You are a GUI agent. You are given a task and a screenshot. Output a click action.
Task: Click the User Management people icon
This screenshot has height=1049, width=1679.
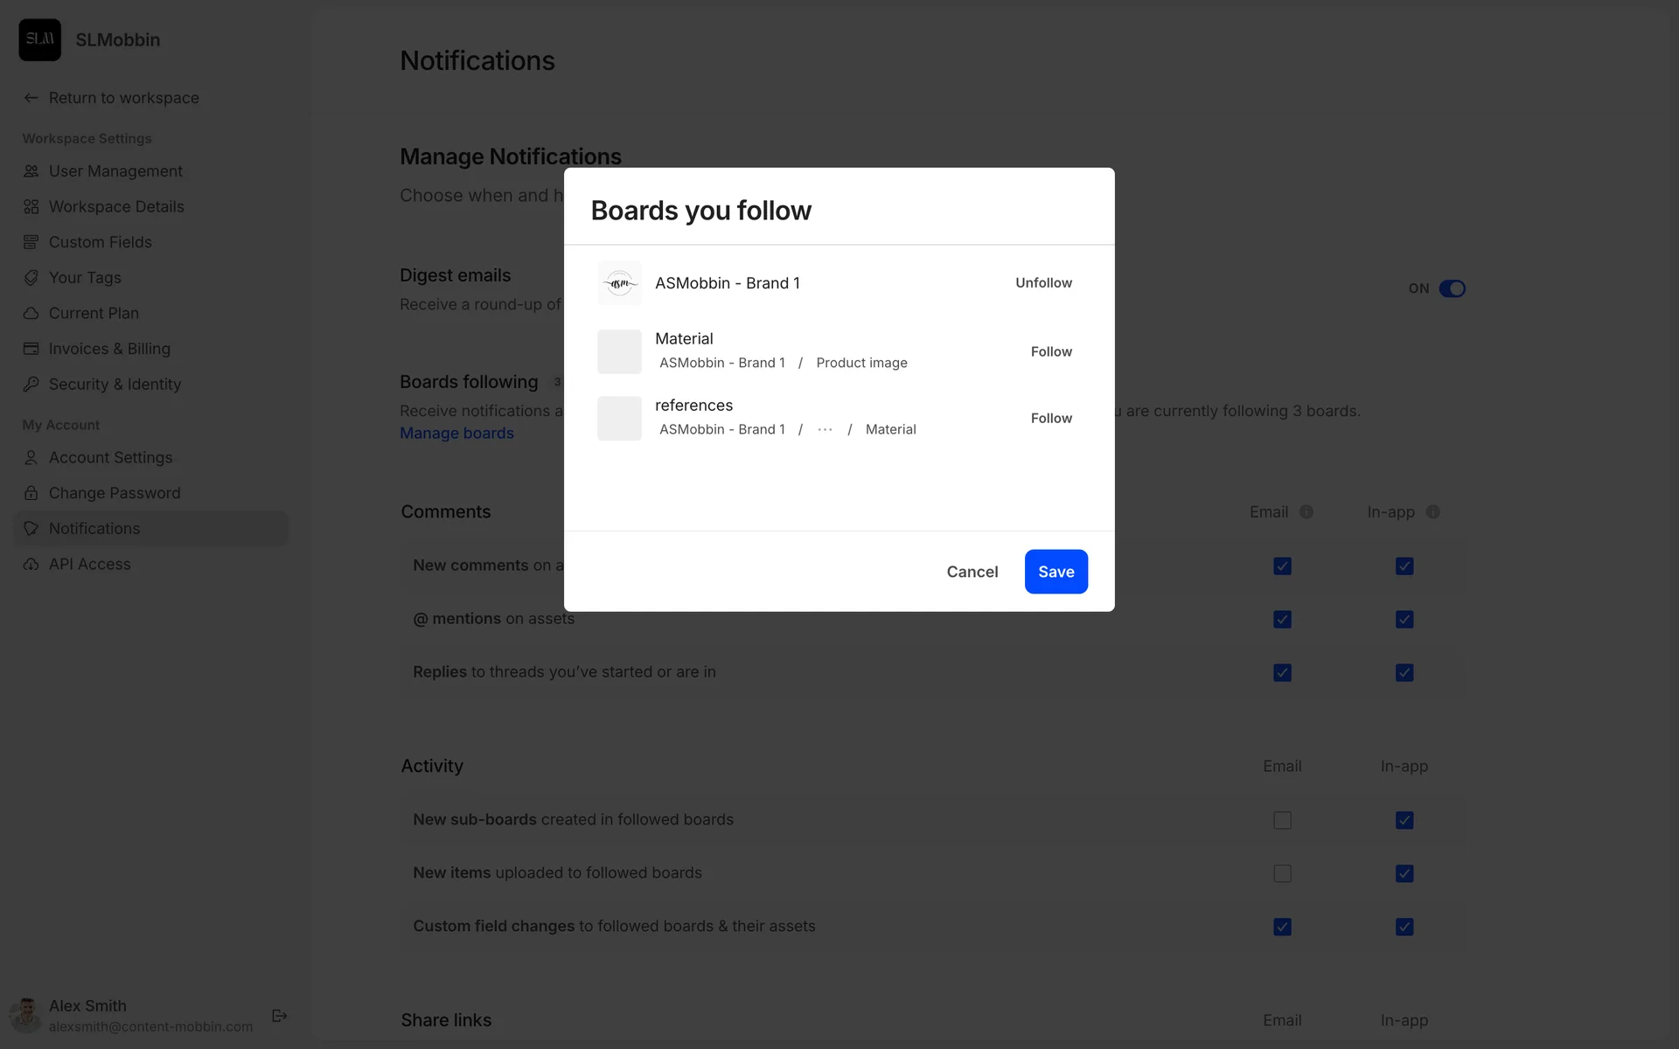tap(31, 171)
